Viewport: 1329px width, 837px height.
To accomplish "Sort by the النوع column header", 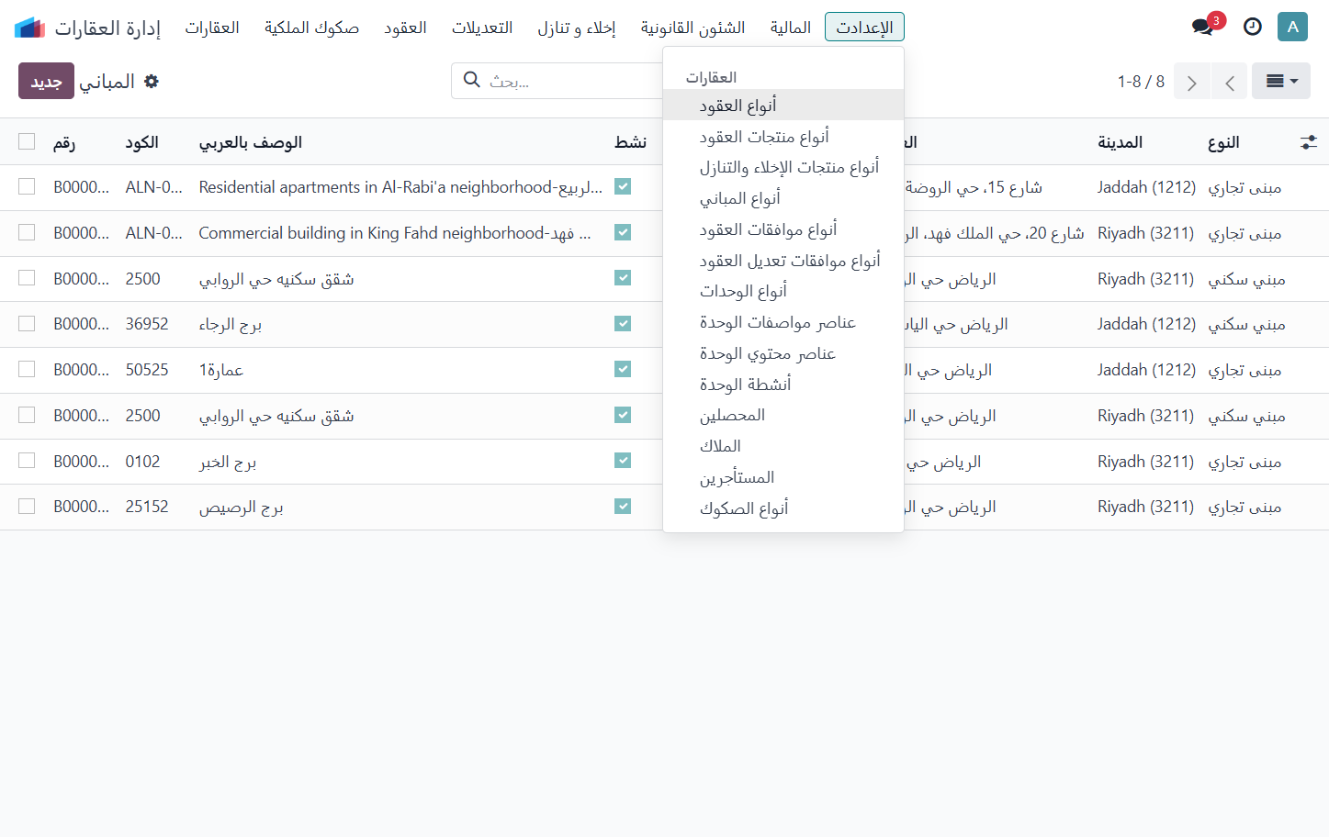I will (x=1223, y=142).
